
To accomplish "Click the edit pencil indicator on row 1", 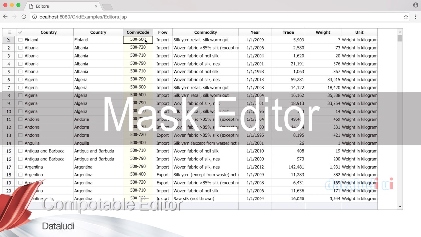I will 9,40.
